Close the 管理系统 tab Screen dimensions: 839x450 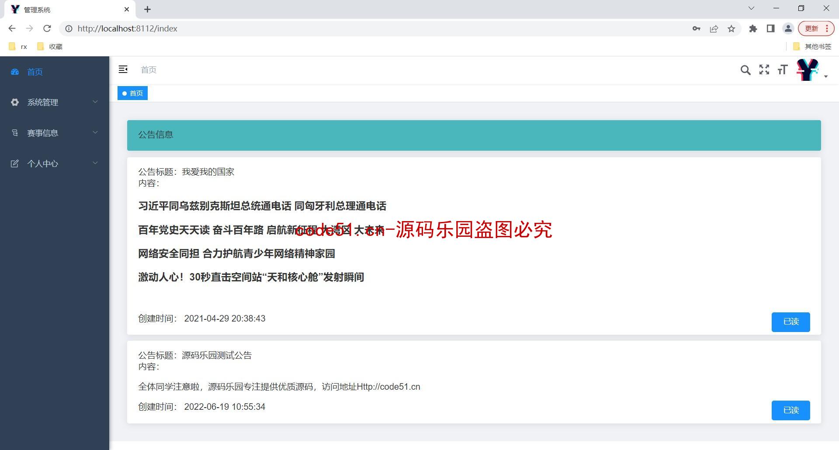(x=127, y=9)
